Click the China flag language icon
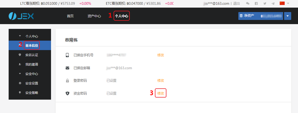The width and height of the screenshot is (298, 113). pos(282,3)
